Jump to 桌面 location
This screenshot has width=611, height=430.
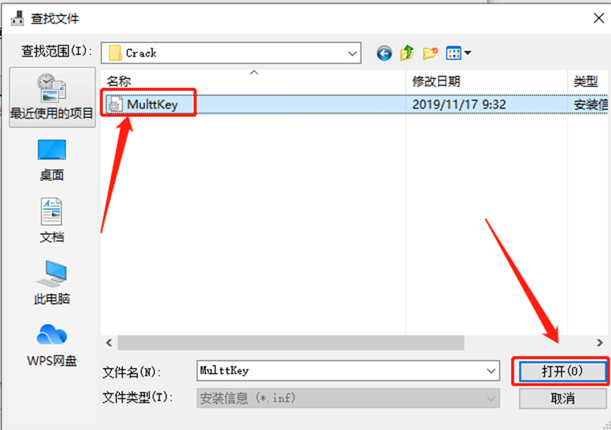[x=52, y=160]
